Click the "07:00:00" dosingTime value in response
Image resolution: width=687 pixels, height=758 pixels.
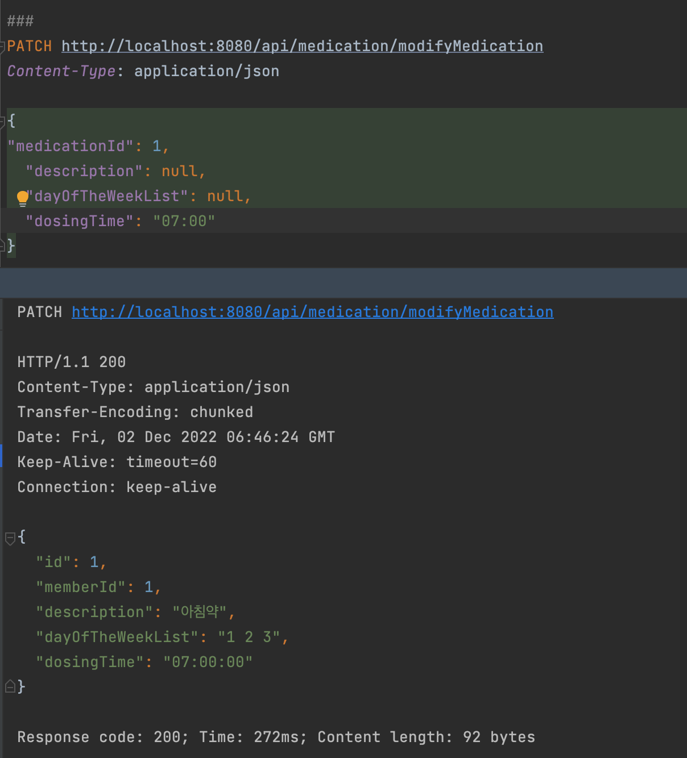coord(208,662)
